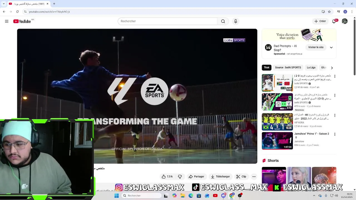Viewport: 356px width, 200px height.
Task: Open the Bad Prompts ad logo
Action: click(268, 47)
